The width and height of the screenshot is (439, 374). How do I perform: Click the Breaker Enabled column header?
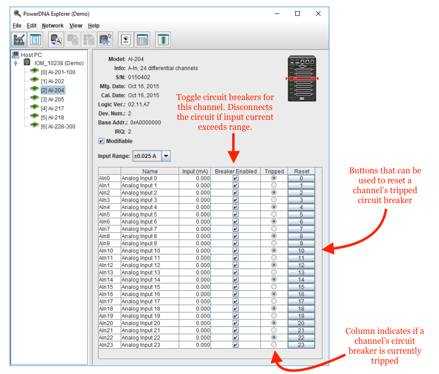click(x=236, y=171)
